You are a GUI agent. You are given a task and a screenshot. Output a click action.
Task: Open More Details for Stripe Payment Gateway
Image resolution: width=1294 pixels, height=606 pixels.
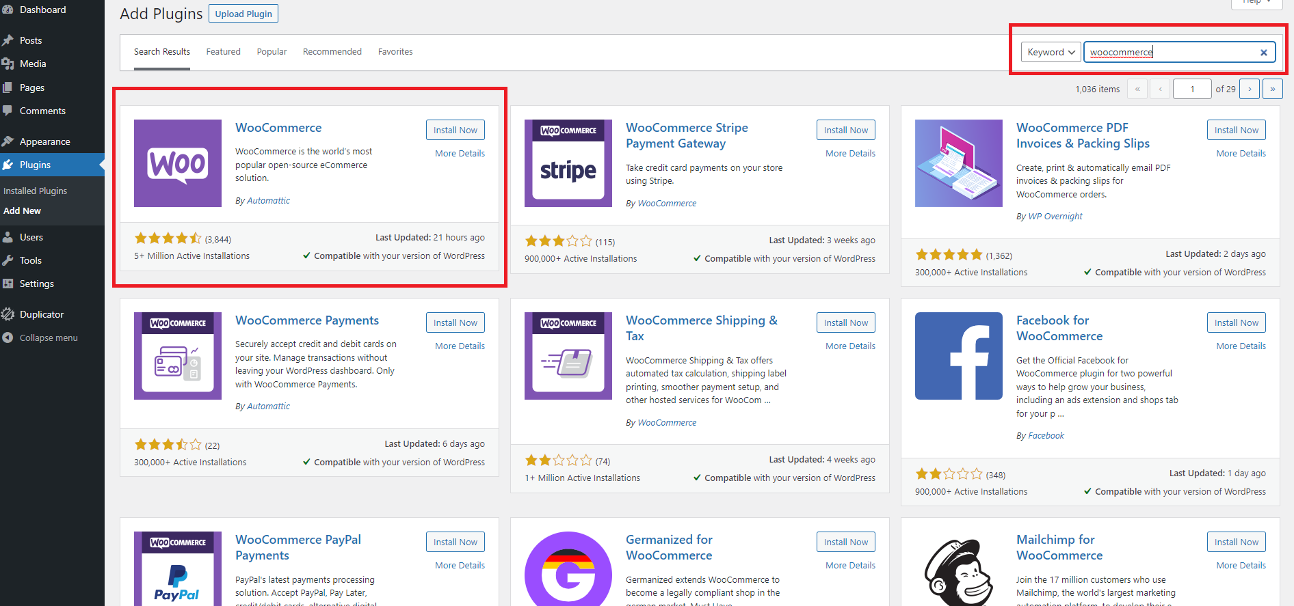pyautogui.click(x=851, y=154)
